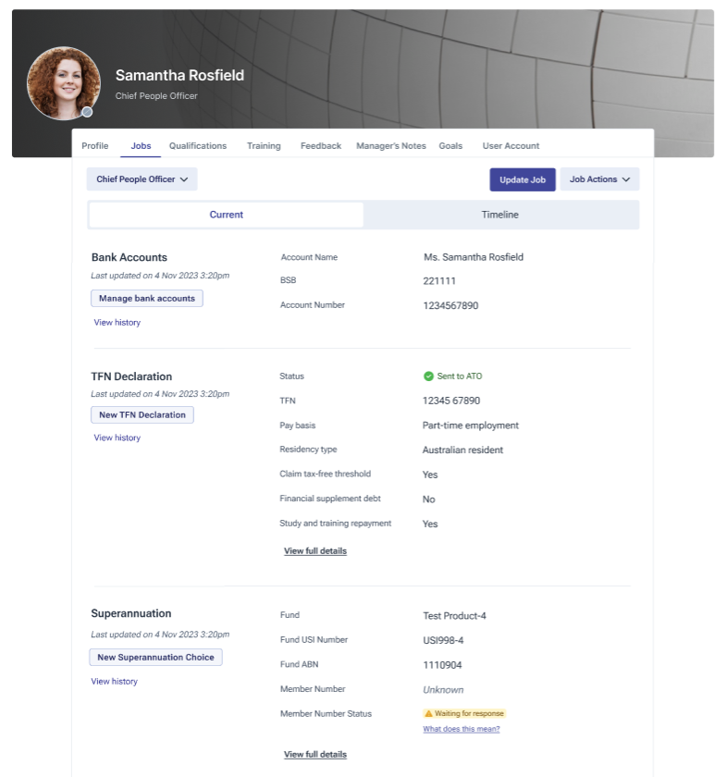Go to the Qualifications tab

[197, 146]
